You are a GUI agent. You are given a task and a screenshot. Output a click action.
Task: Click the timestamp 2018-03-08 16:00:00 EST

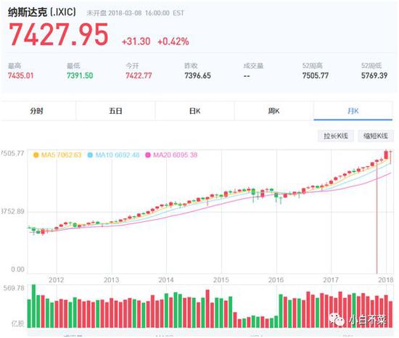(147, 13)
